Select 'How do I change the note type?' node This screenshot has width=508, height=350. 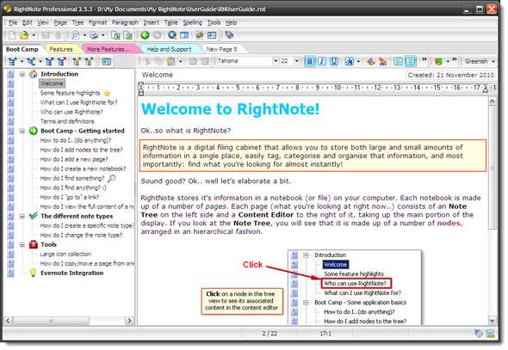click(x=81, y=235)
